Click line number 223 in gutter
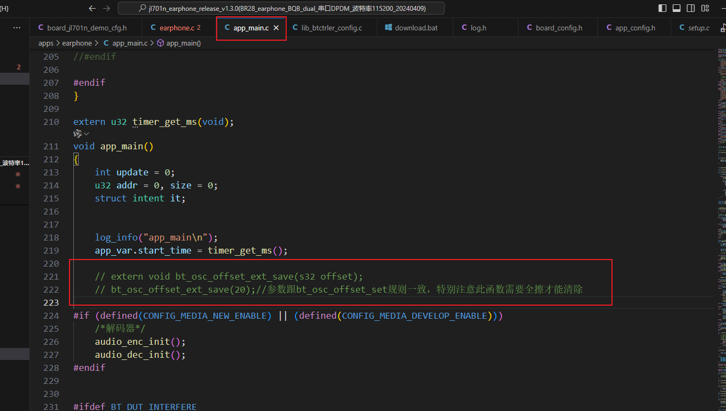The width and height of the screenshot is (726, 411). (x=50, y=302)
